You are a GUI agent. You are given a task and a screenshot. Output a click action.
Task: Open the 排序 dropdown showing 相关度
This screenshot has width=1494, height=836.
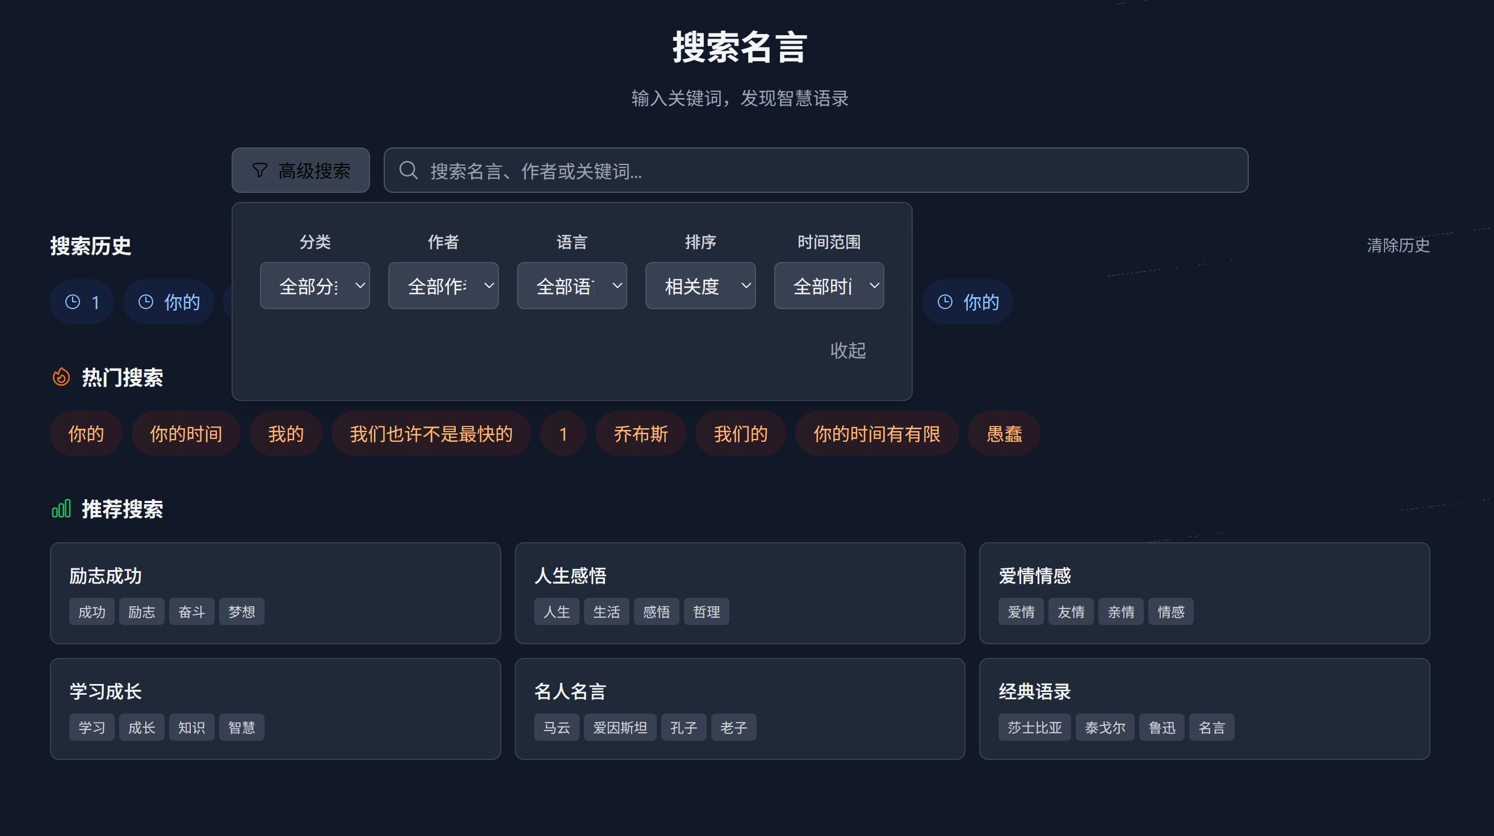[700, 286]
